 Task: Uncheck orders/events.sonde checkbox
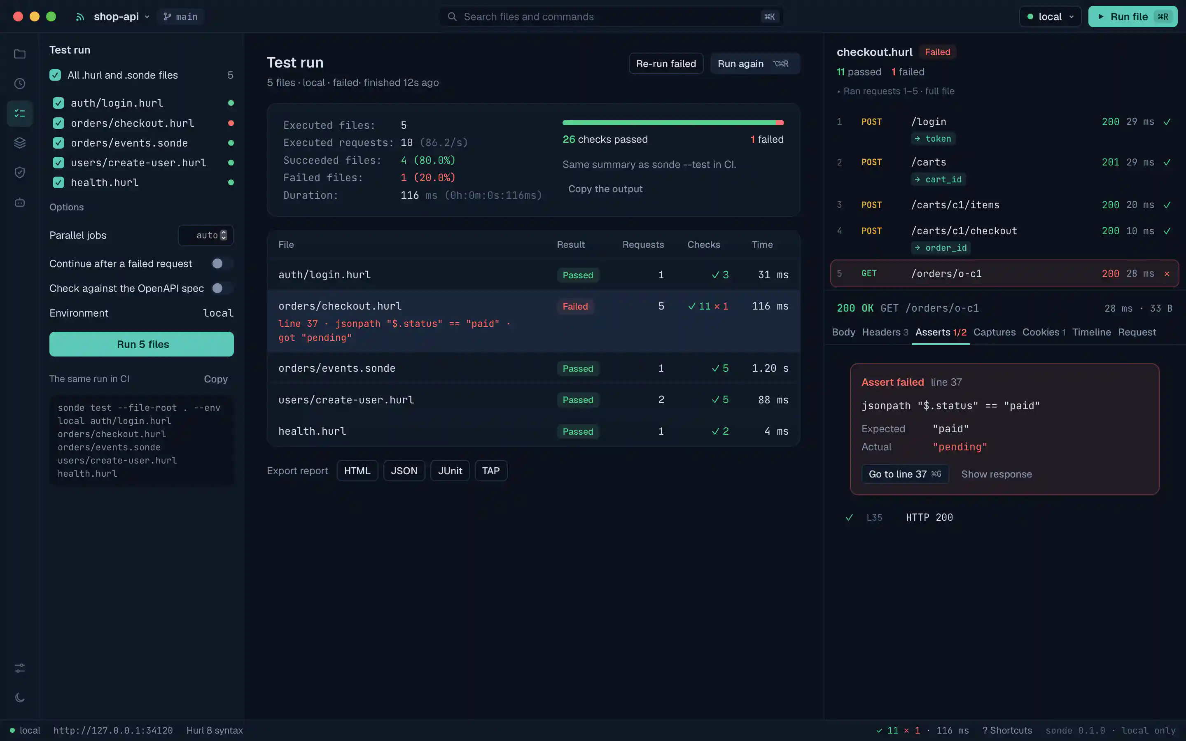coord(58,143)
